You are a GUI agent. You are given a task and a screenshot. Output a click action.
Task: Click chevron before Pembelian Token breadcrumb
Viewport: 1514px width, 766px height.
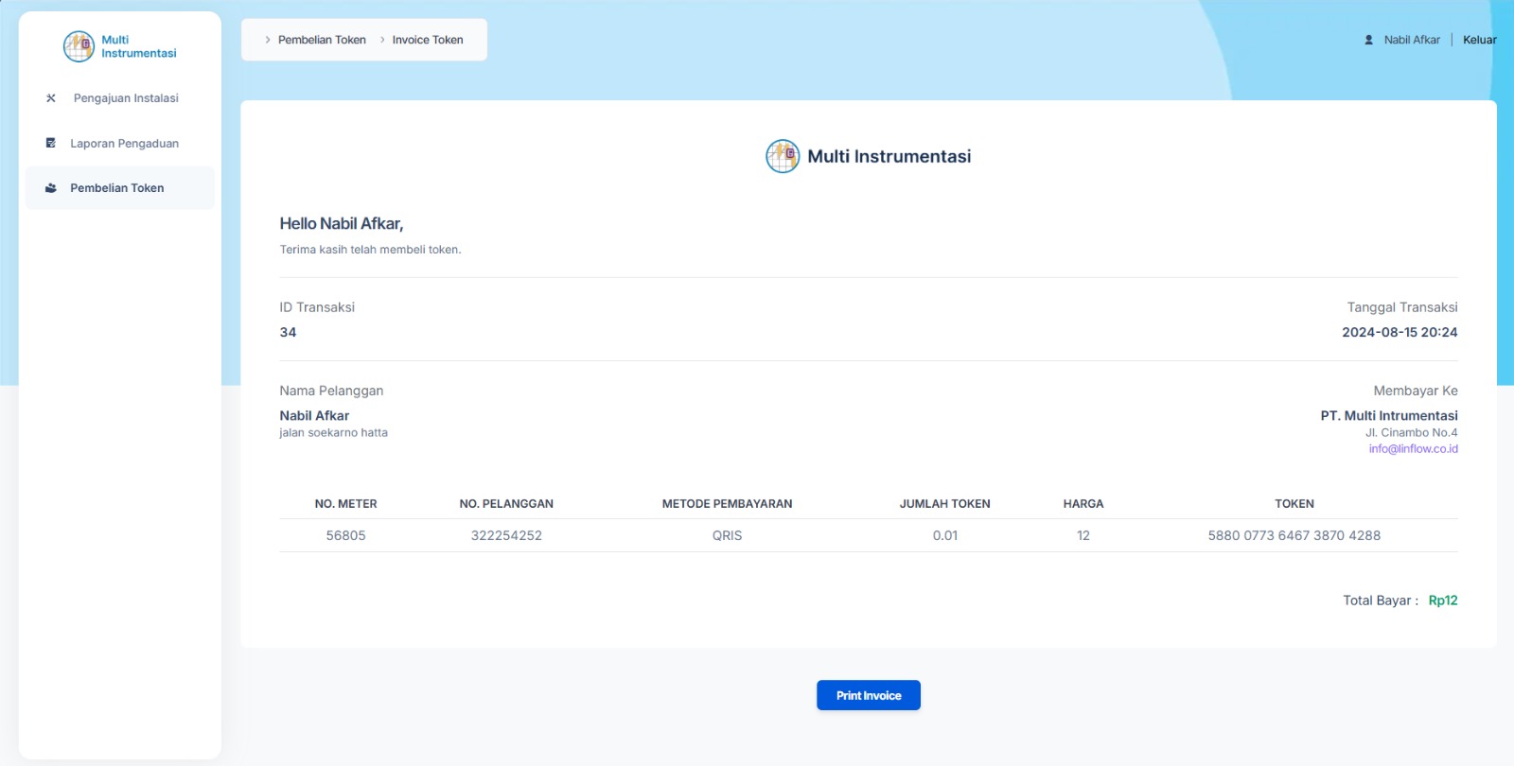[268, 40]
